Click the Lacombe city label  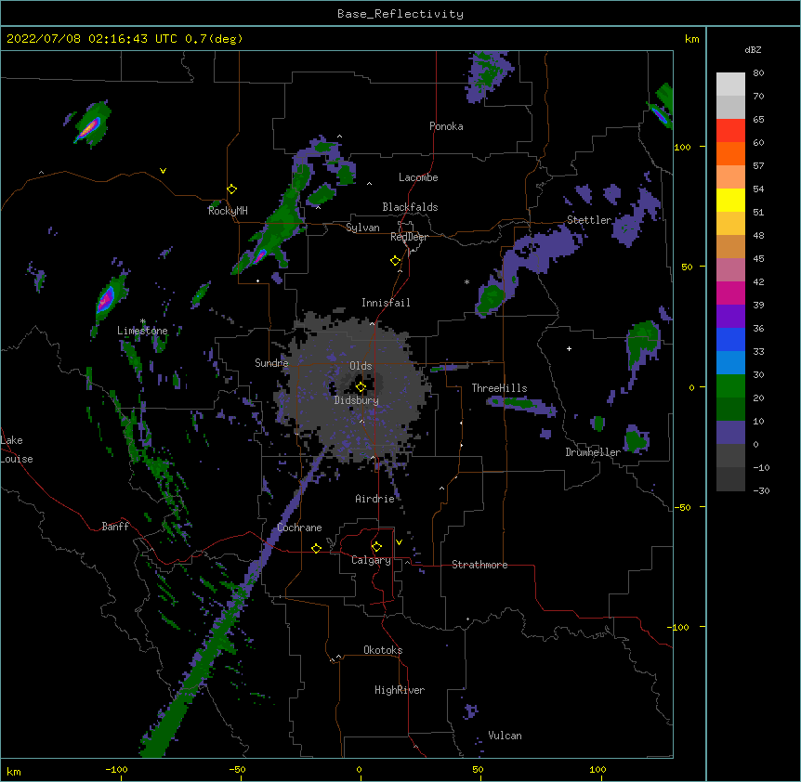tap(418, 177)
